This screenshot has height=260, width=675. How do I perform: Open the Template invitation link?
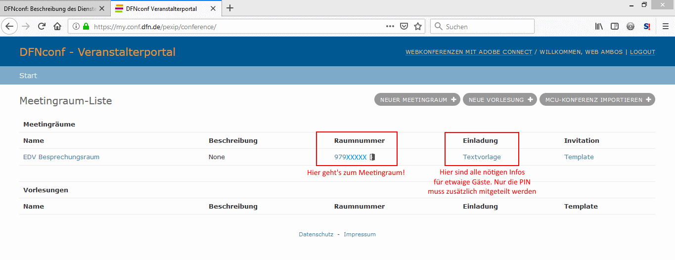point(579,157)
